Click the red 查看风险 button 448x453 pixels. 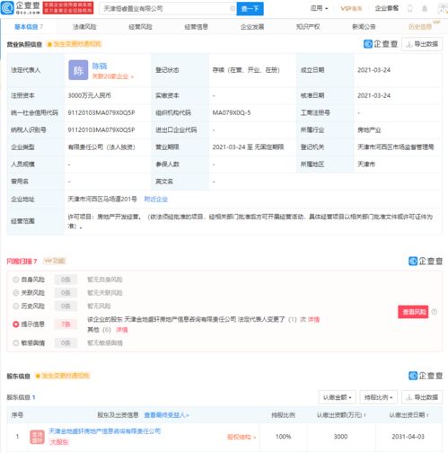[x=413, y=312]
